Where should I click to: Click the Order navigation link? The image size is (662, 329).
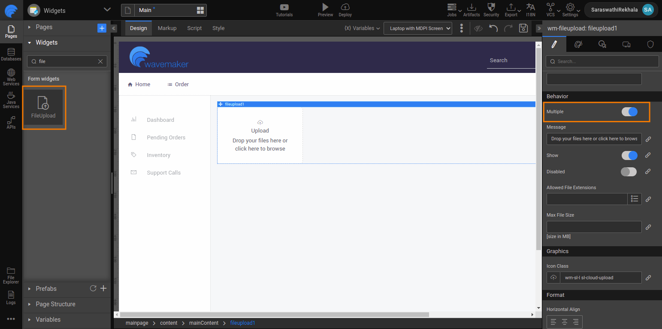click(x=178, y=85)
